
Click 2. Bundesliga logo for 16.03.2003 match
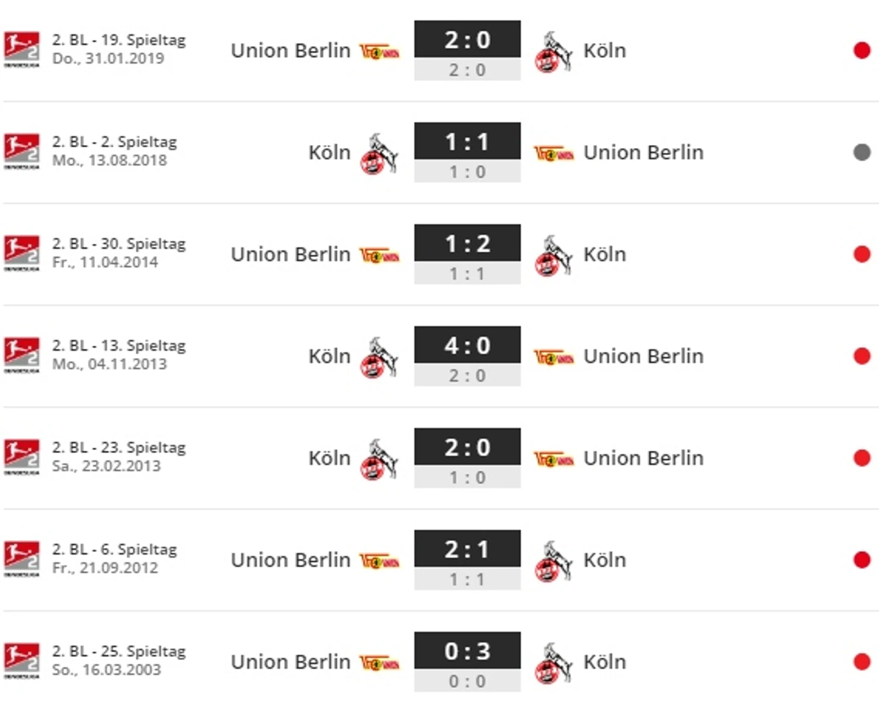[x=22, y=661]
